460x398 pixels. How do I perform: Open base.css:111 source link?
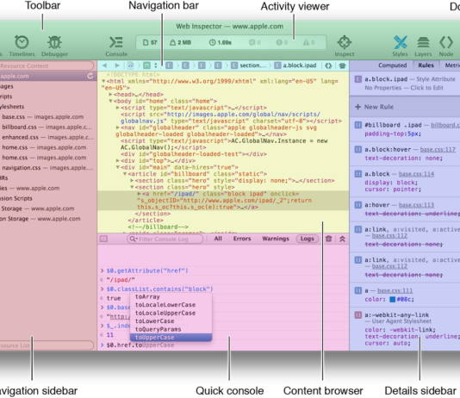395,290
